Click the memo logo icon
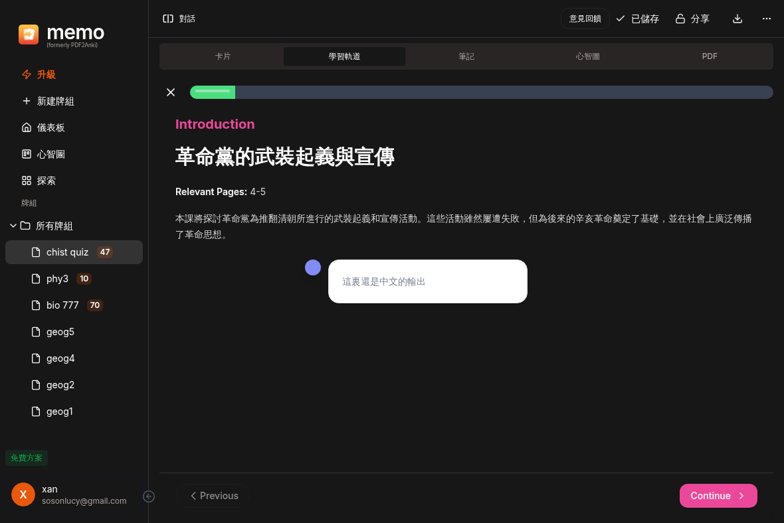 (x=29, y=35)
